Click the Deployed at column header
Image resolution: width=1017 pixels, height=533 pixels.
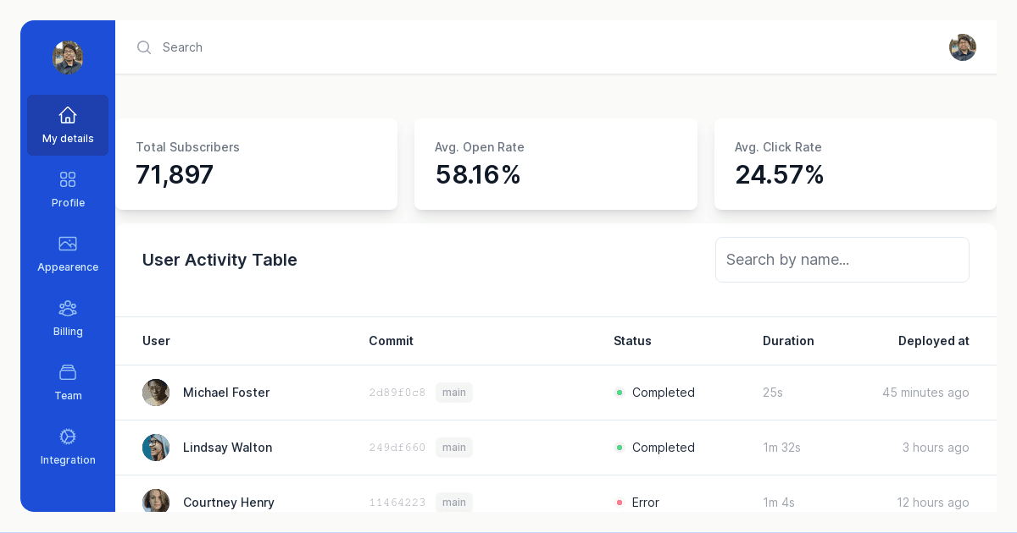(933, 341)
